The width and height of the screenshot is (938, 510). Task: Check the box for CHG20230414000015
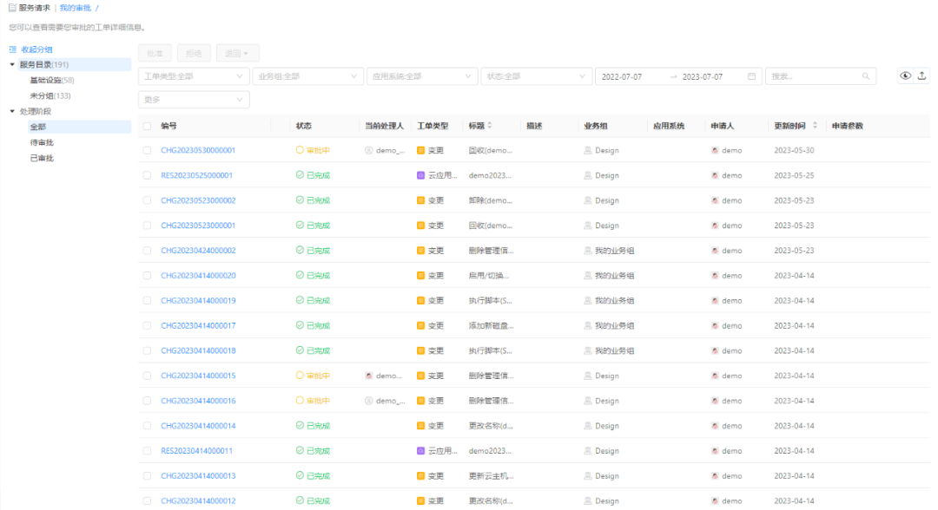[147, 376]
